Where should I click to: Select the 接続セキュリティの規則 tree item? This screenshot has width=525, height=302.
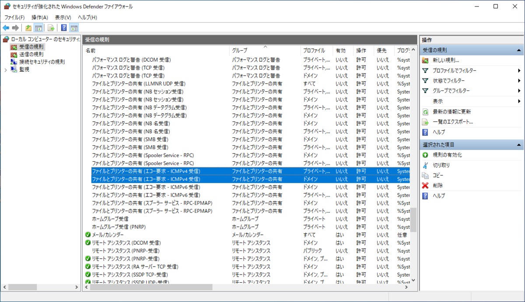coord(42,62)
